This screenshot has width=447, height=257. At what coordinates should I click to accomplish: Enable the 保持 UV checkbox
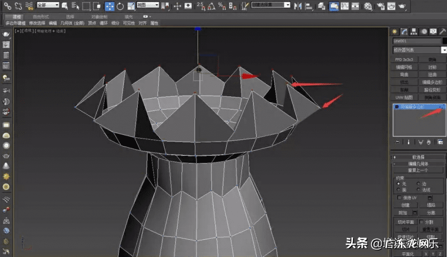[x=399, y=198]
